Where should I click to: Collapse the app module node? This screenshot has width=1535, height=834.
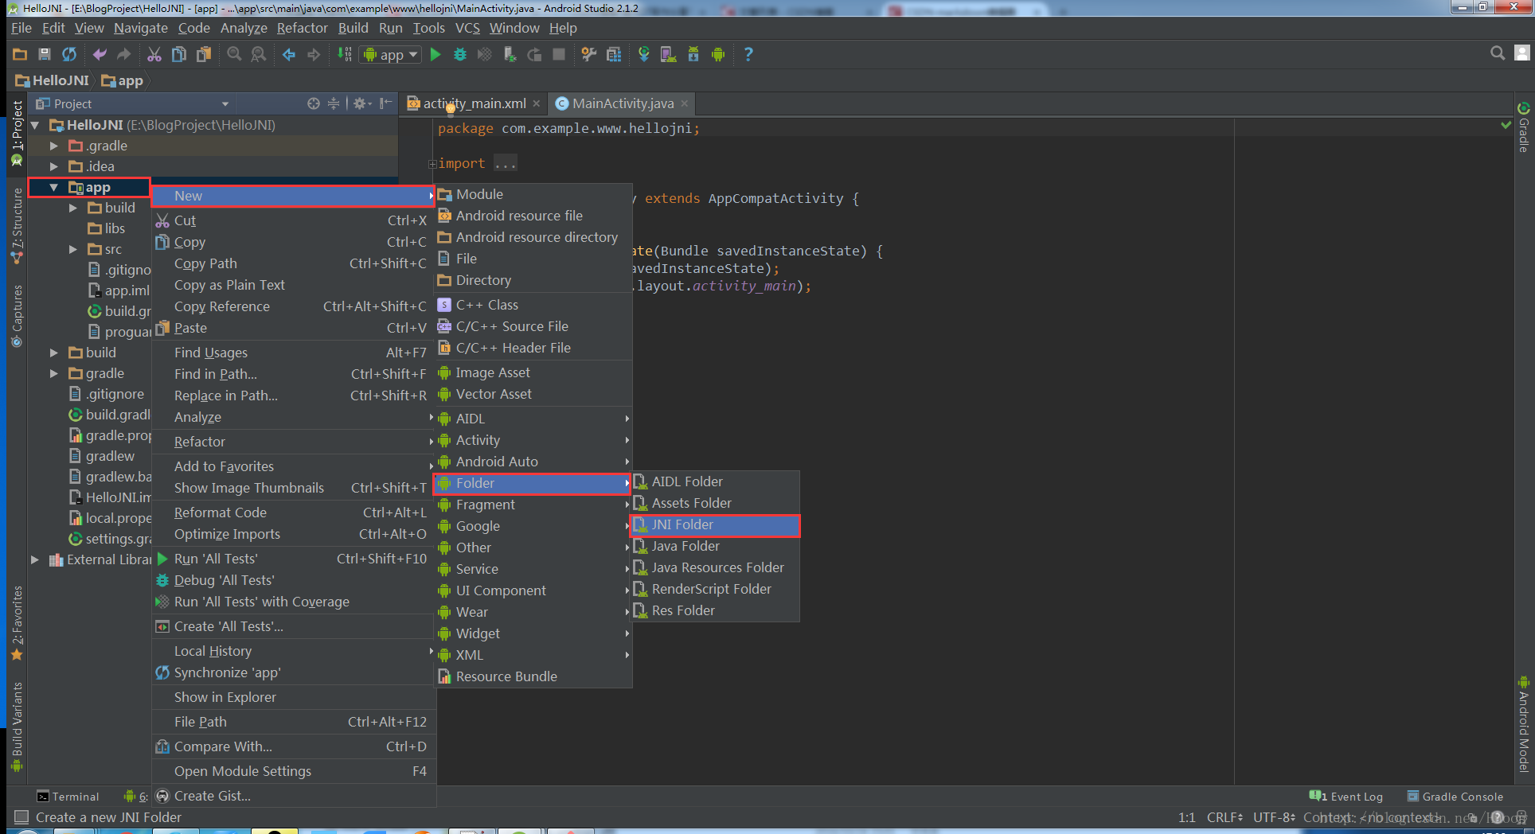pyautogui.click(x=54, y=188)
